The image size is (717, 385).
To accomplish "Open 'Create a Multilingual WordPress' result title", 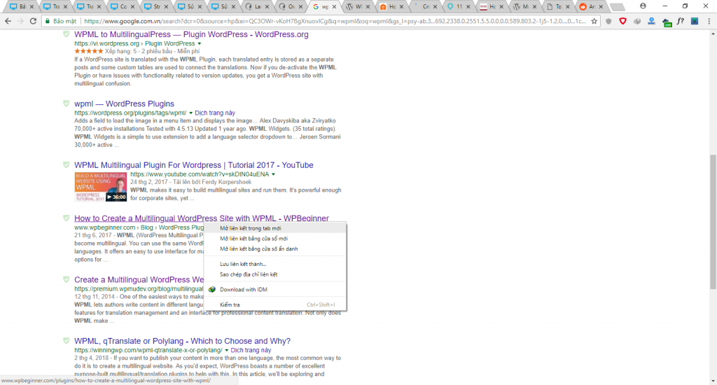I will coord(139,280).
